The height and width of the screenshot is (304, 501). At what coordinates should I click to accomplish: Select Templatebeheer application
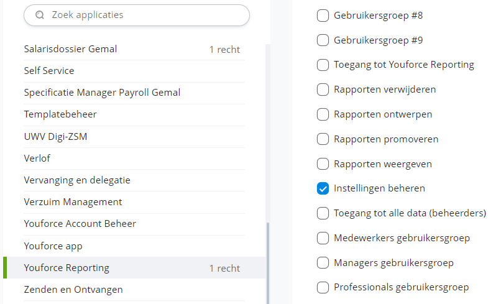coord(60,114)
